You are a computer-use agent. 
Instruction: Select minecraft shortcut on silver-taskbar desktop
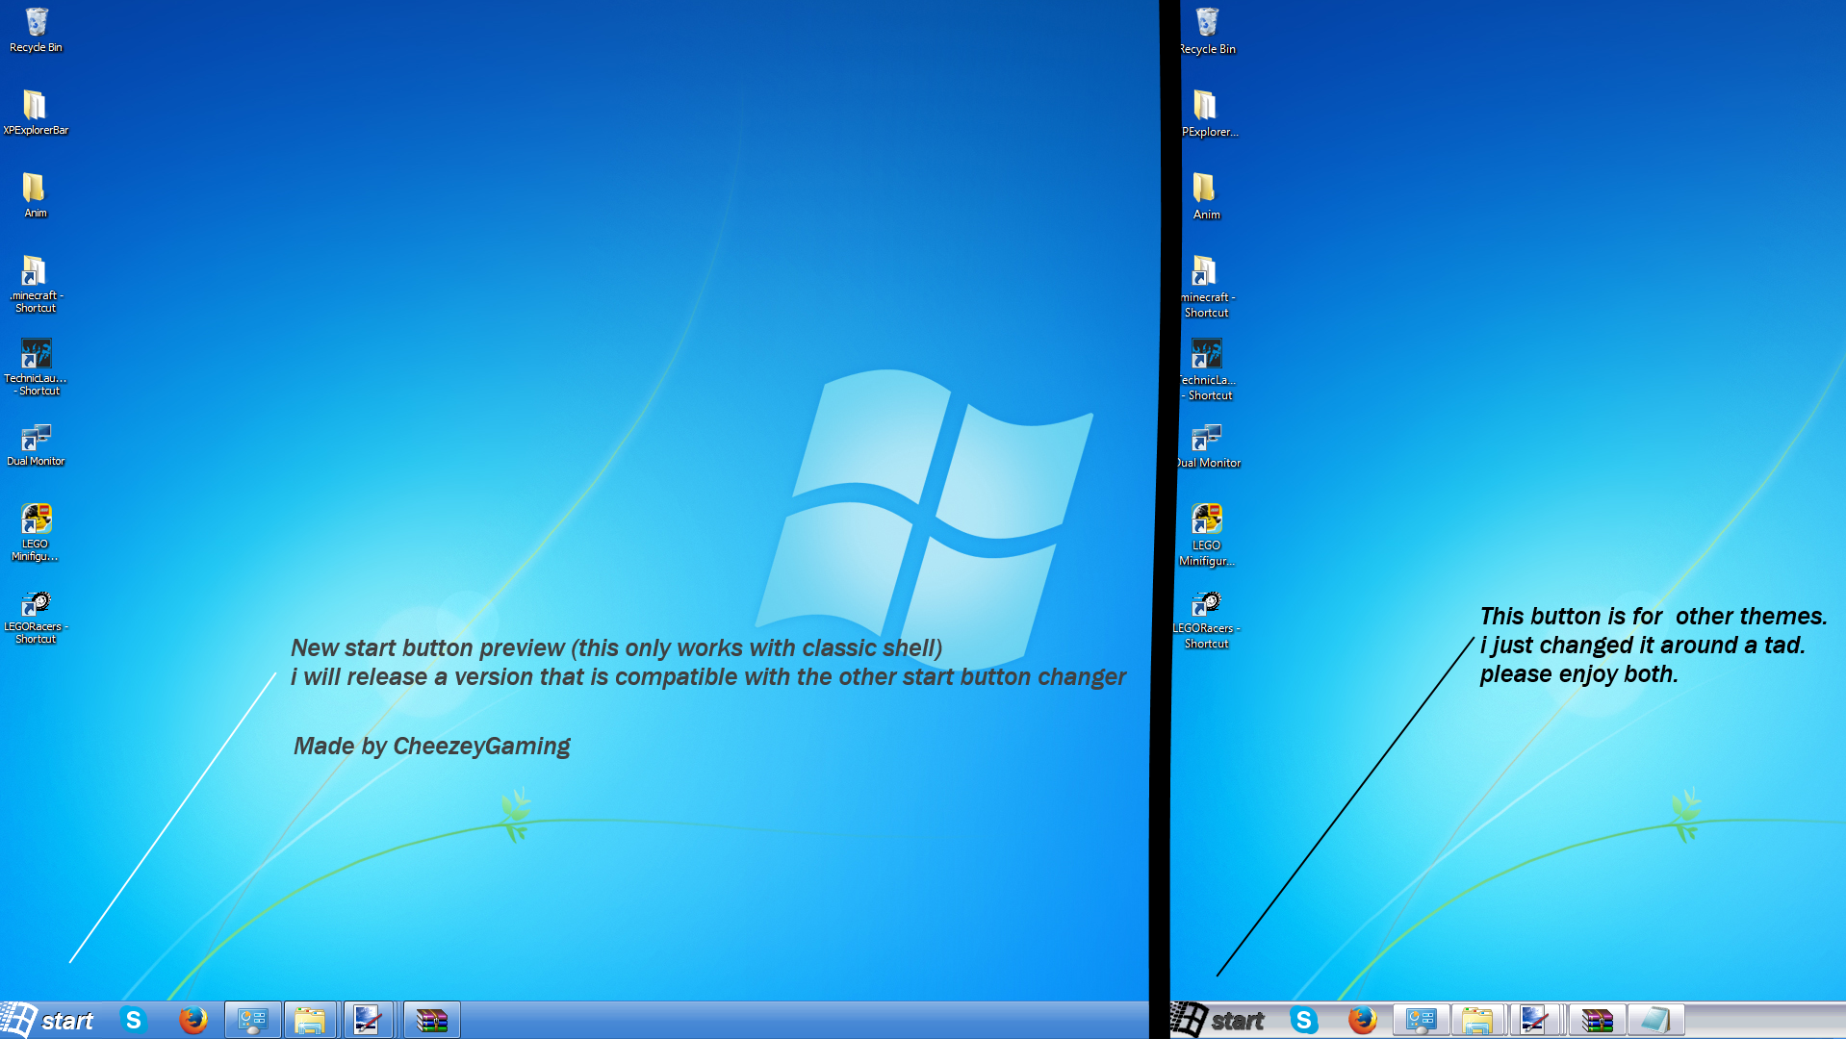click(x=1207, y=286)
